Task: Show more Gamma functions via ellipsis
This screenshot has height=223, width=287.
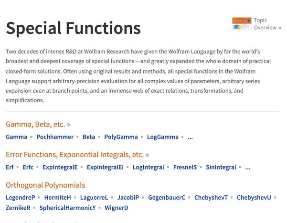Action: click(x=191, y=137)
